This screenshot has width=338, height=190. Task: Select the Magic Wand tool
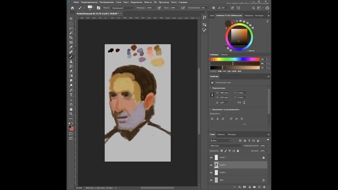(71, 33)
